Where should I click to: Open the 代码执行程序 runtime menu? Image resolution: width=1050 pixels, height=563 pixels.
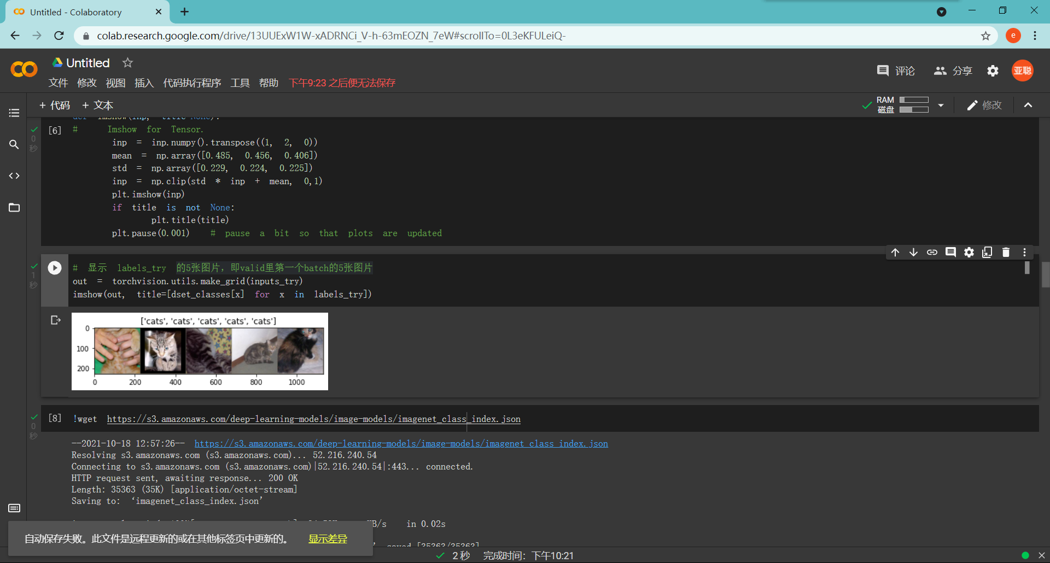192,83
